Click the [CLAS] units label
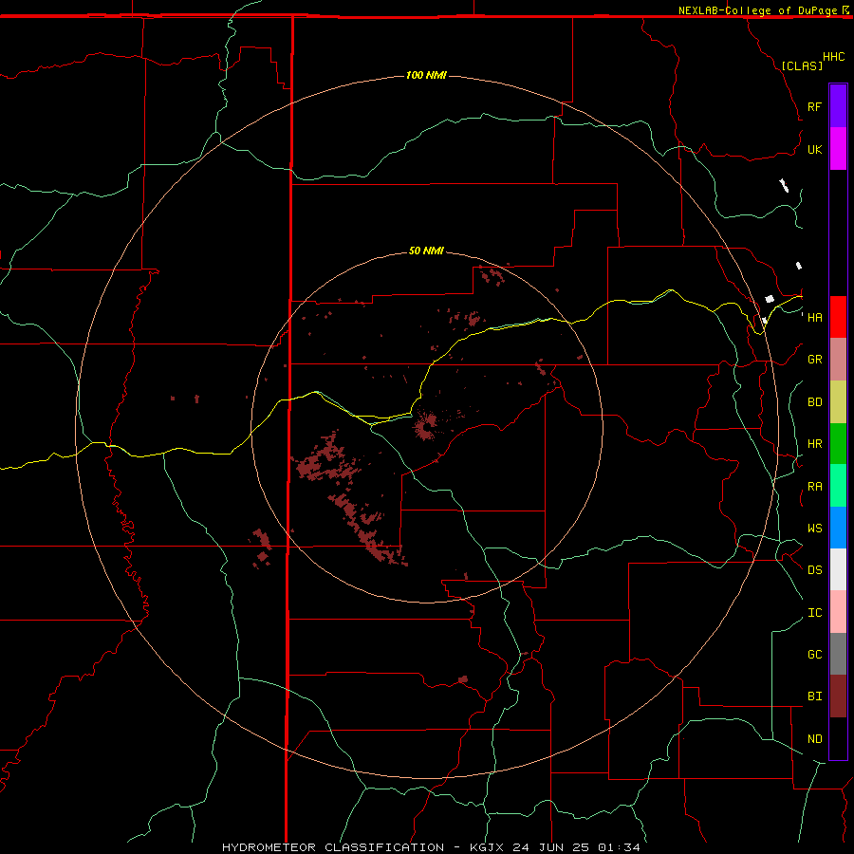 (x=802, y=65)
